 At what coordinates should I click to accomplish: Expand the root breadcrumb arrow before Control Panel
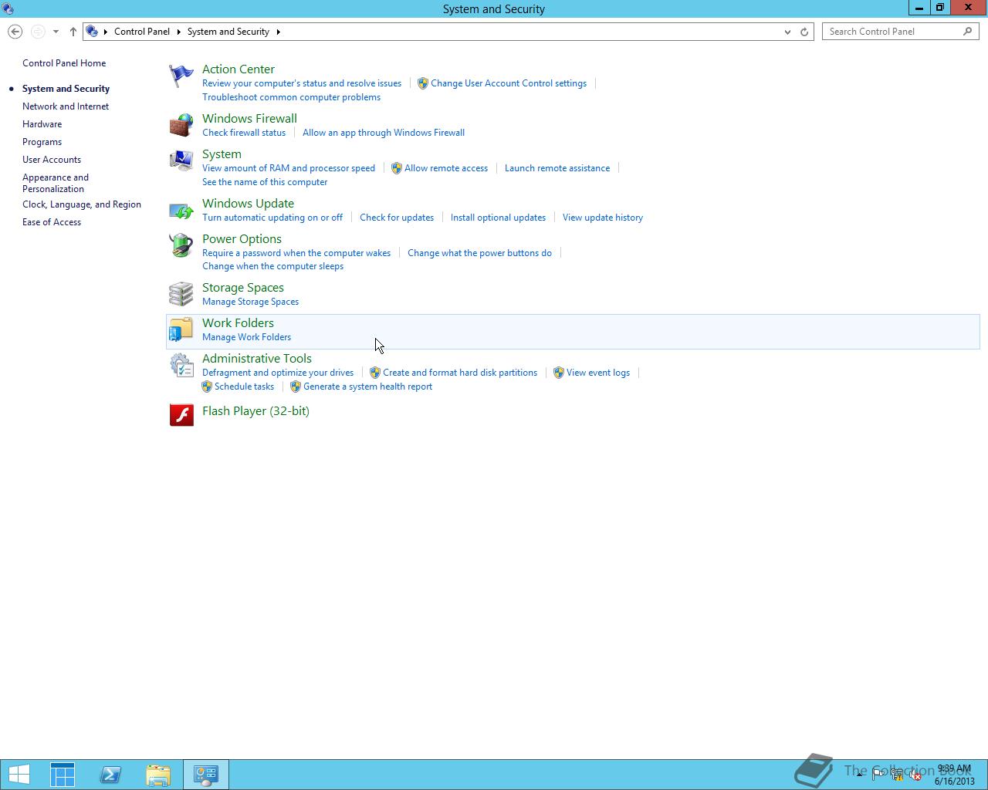click(106, 32)
